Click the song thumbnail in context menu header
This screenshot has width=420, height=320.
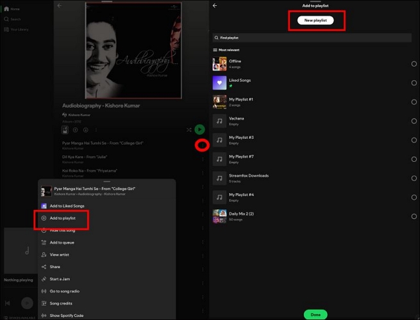[46, 191]
